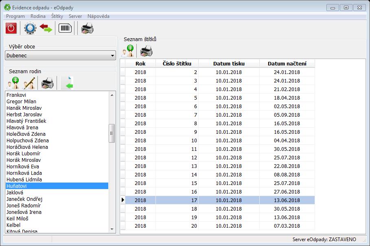Viewport: 370px width, 246px height.
Task: Click family list scroll up arrow
Action: pos(112,95)
